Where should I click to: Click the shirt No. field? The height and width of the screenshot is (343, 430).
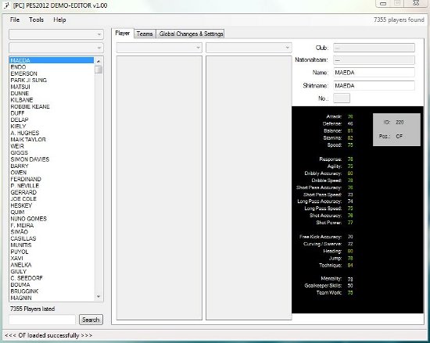[x=342, y=98]
